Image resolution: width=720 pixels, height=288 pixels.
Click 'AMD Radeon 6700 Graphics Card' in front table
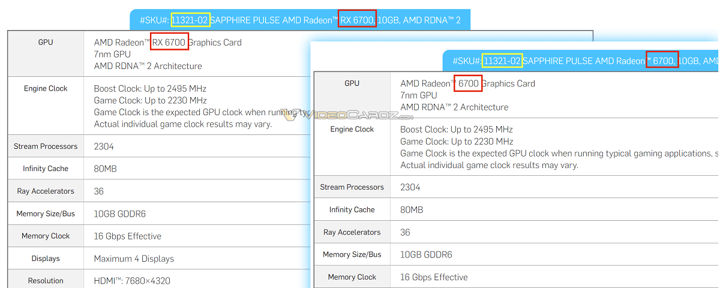(x=468, y=83)
